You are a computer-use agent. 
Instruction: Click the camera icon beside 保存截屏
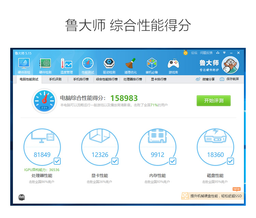click(222, 79)
